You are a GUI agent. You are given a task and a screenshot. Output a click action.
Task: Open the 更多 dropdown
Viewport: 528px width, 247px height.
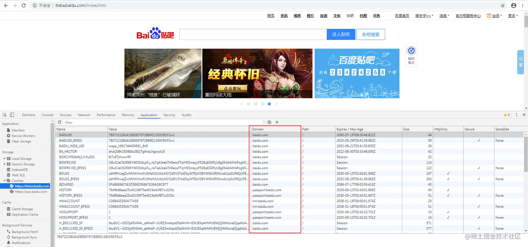513,16
